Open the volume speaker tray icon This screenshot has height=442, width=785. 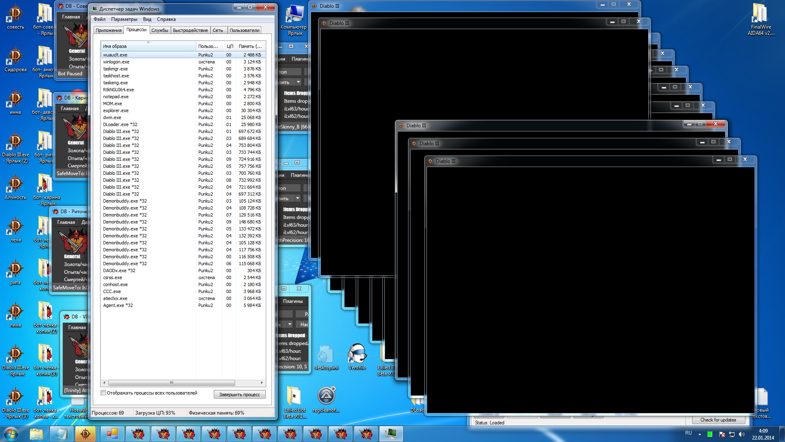pos(742,434)
